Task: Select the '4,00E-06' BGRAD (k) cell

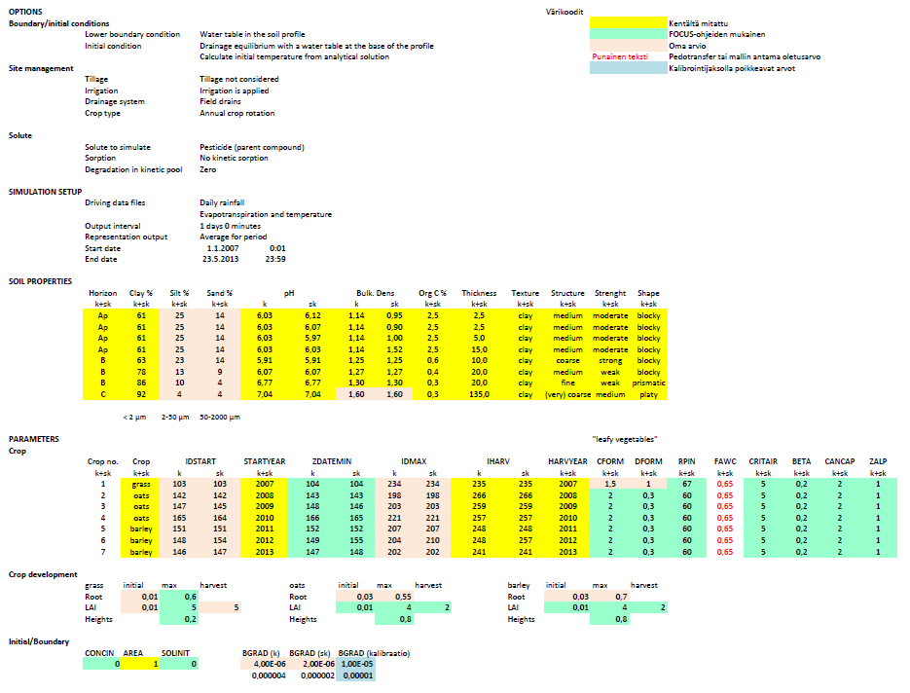Action: tap(264, 664)
